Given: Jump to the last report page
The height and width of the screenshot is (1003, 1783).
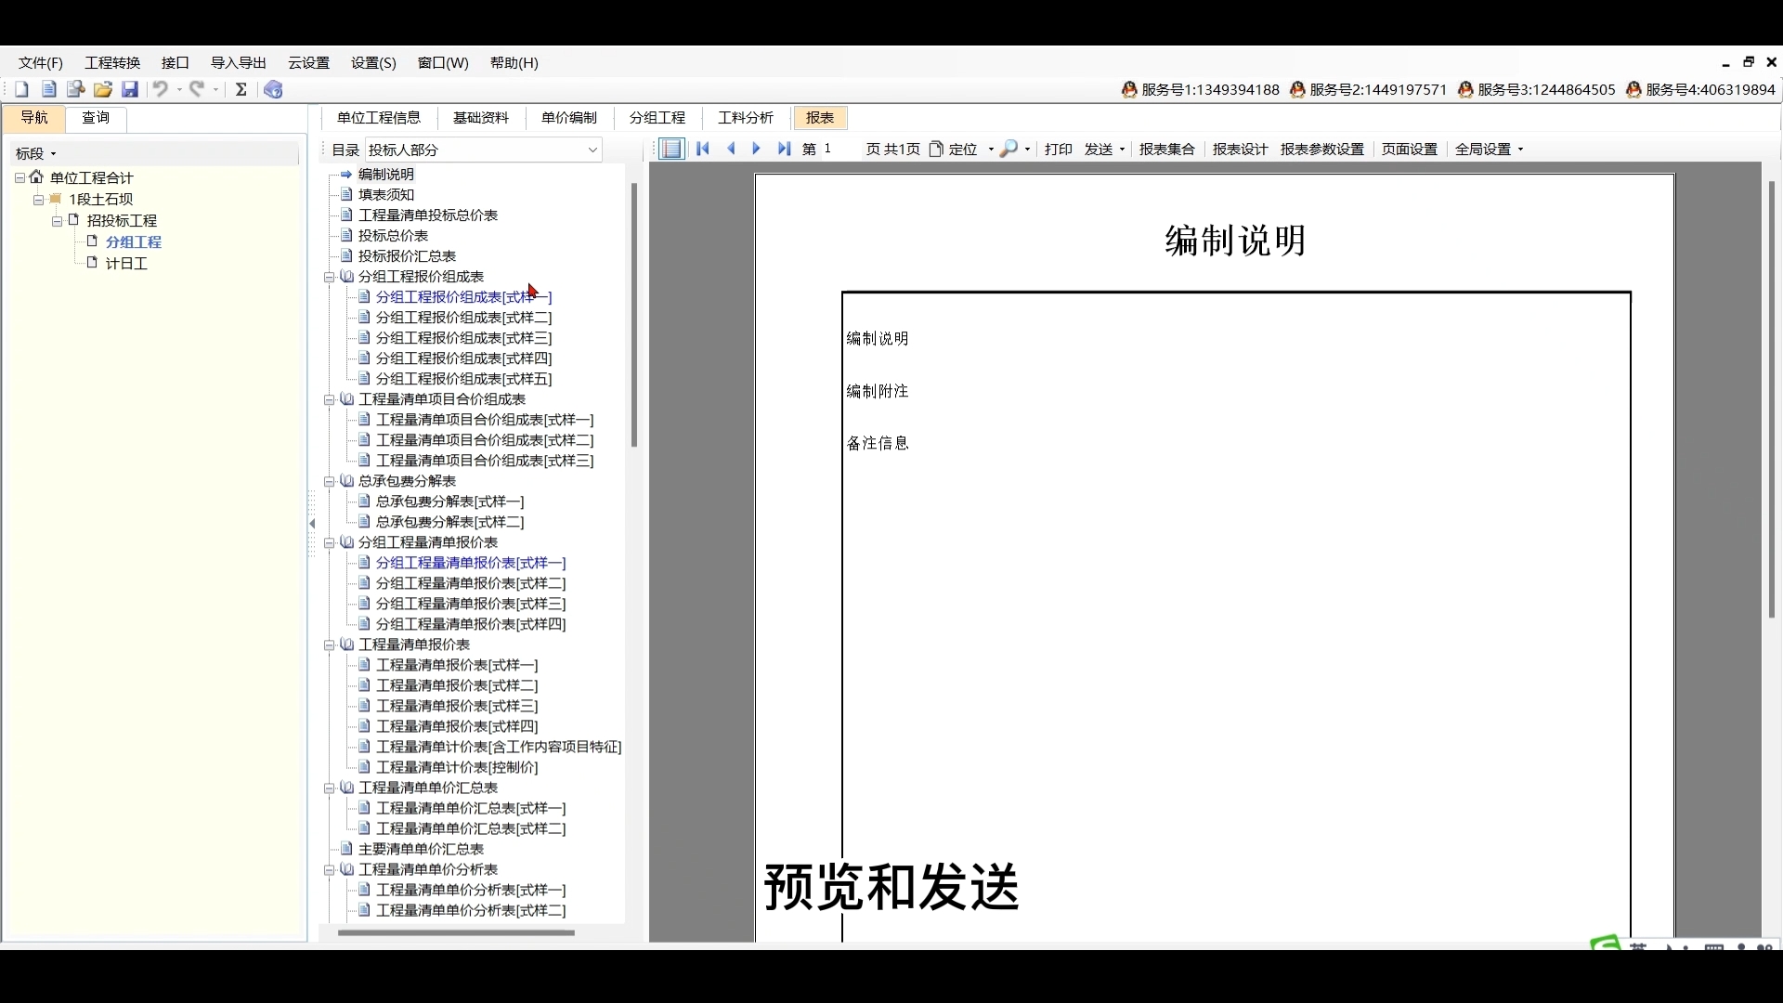Looking at the screenshot, I should point(785,149).
